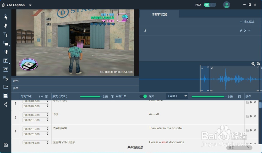The image size is (262, 153).
Task: Select source text 这里有个小门进去
Action: coord(64,142)
